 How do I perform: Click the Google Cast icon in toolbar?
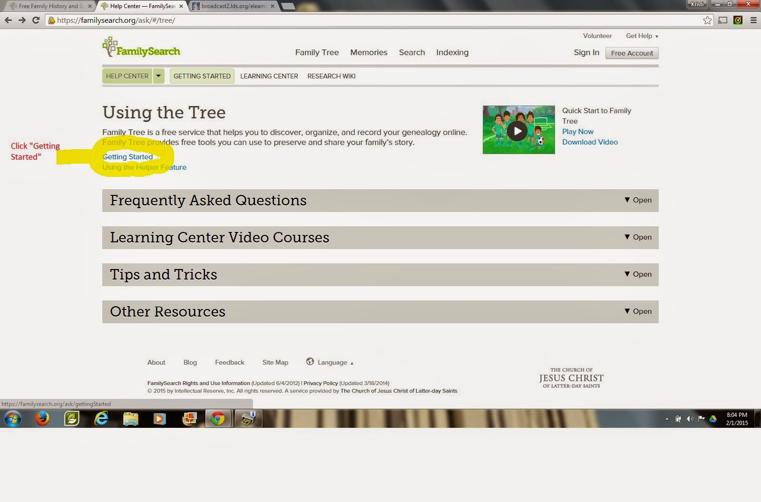click(x=723, y=20)
